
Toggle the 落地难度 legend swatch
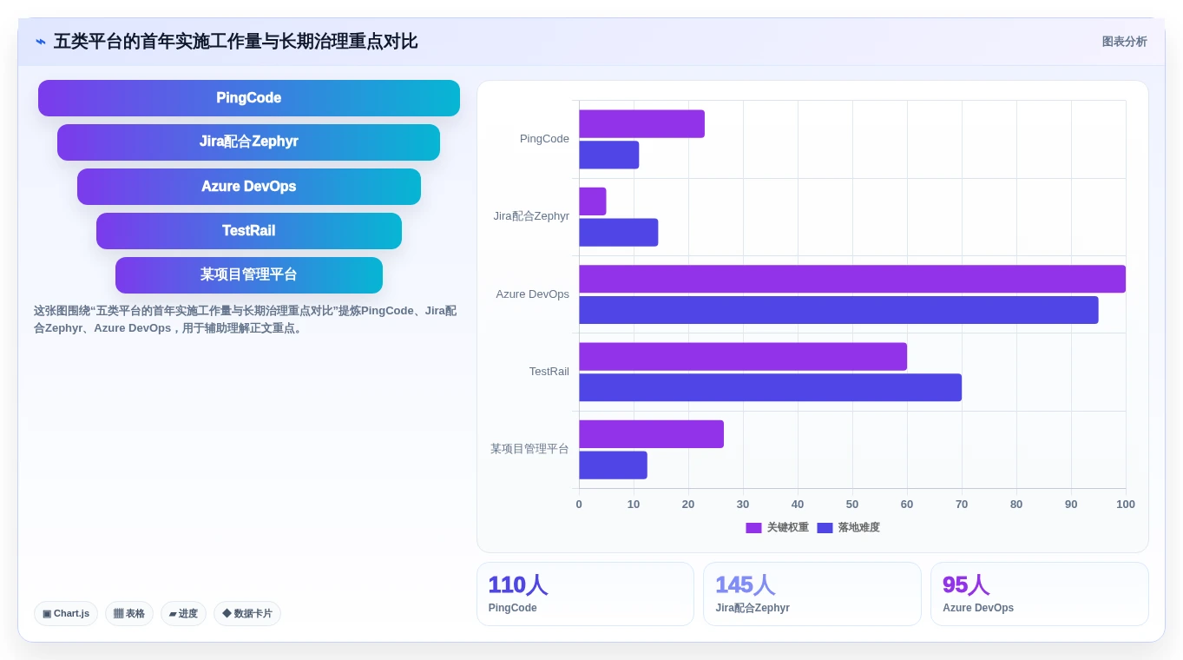pos(825,528)
